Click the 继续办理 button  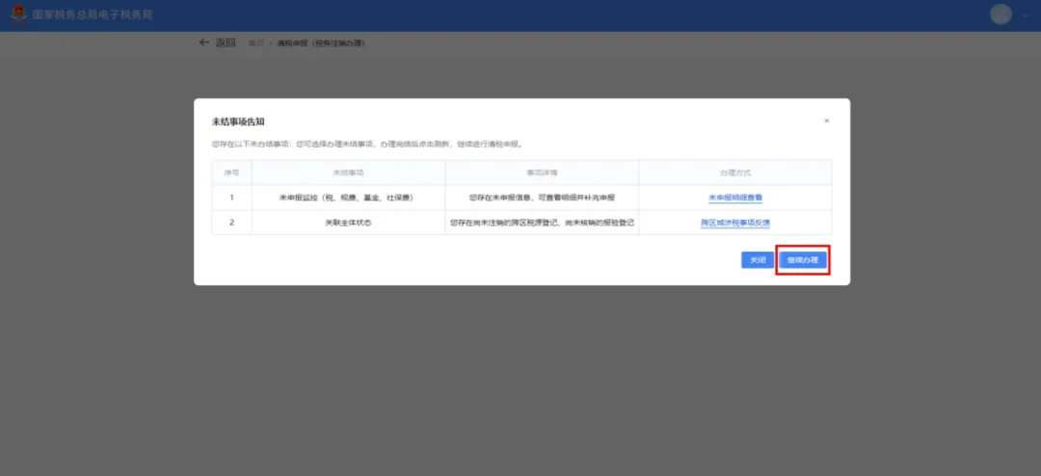tap(803, 260)
